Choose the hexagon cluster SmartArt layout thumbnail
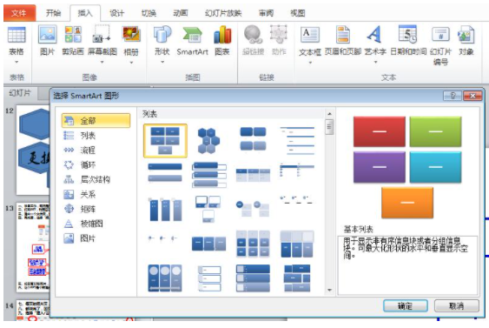The width and height of the screenshot is (489, 328). click(x=209, y=141)
